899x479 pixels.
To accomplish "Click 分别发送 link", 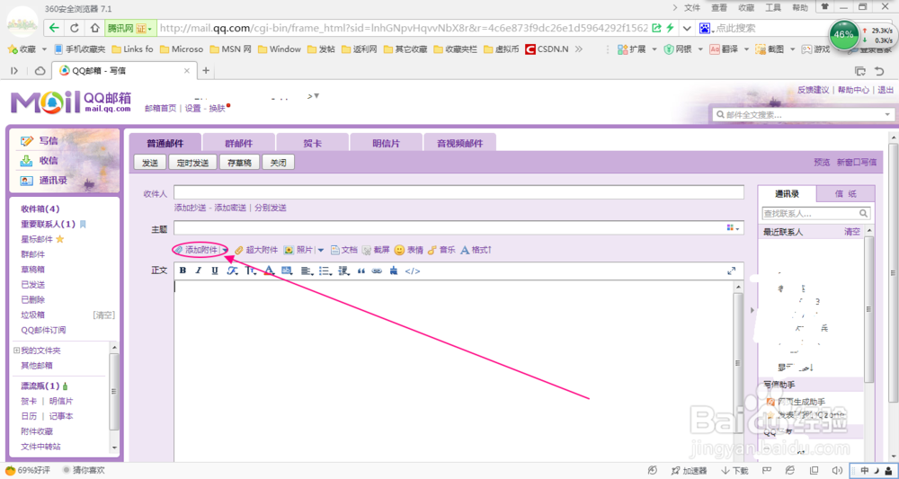I will (271, 208).
